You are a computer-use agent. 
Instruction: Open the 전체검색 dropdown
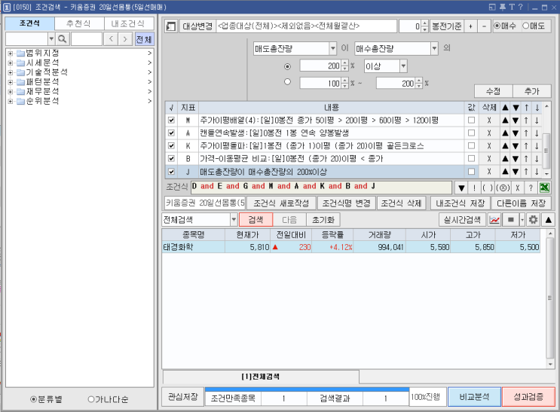click(x=234, y=220)
